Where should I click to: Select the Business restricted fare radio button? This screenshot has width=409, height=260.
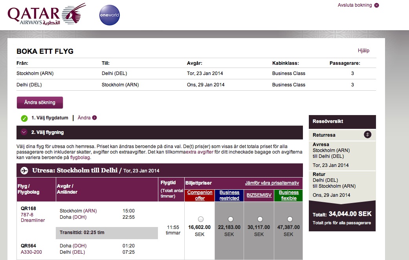pyautogui.click(x=230, y=219)
